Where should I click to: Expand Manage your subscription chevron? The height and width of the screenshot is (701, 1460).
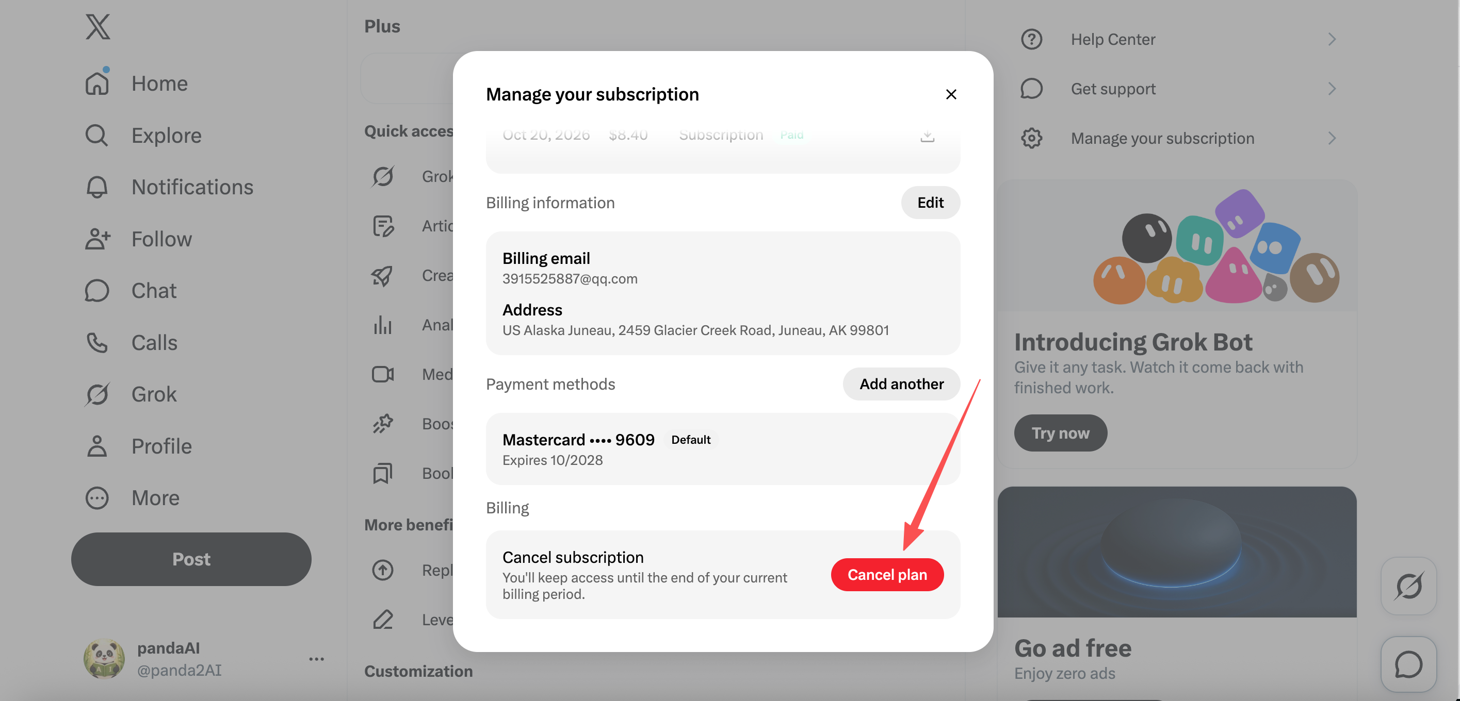1332,138
